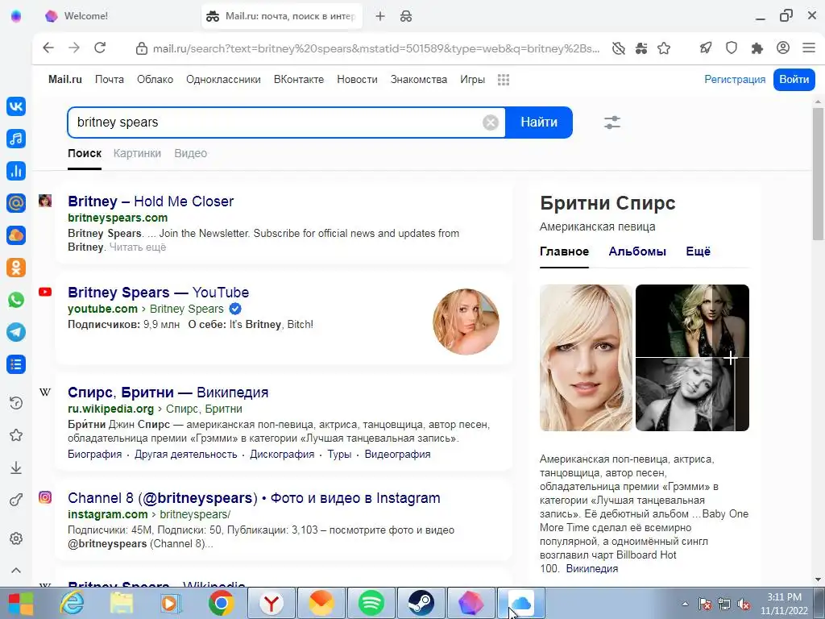Open the blue list icon in sidebar

point(16,364)
